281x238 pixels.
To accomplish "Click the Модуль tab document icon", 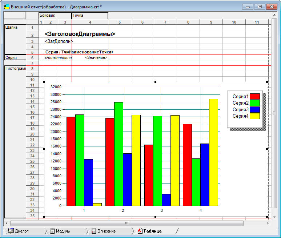I will tap(52, 231).
